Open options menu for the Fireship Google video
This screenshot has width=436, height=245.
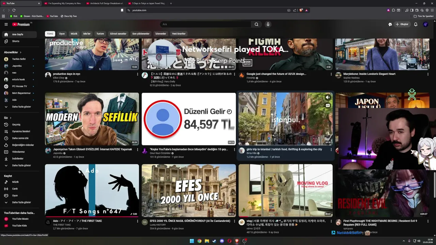(331, 74)
